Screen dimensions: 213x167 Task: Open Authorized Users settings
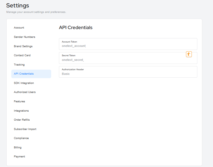point(25,92)
